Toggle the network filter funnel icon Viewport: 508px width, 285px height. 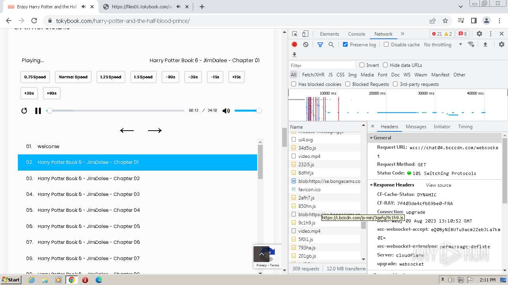pyautogui.click(x=320, y=45)
